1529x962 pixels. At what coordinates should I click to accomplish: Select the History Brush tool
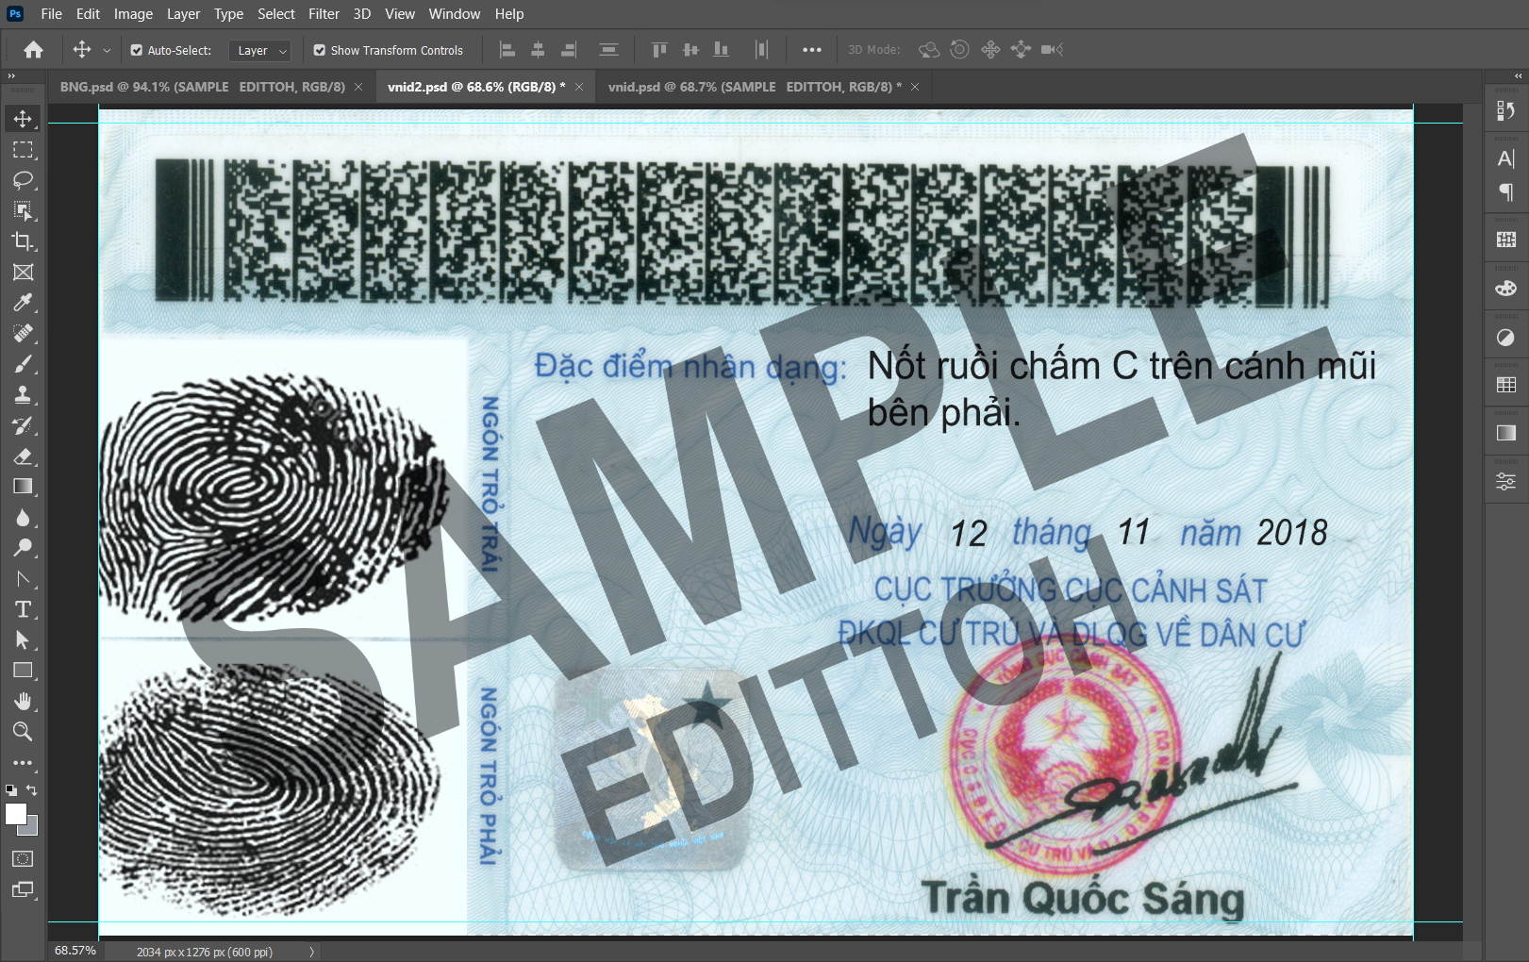(x=23, y=425)
